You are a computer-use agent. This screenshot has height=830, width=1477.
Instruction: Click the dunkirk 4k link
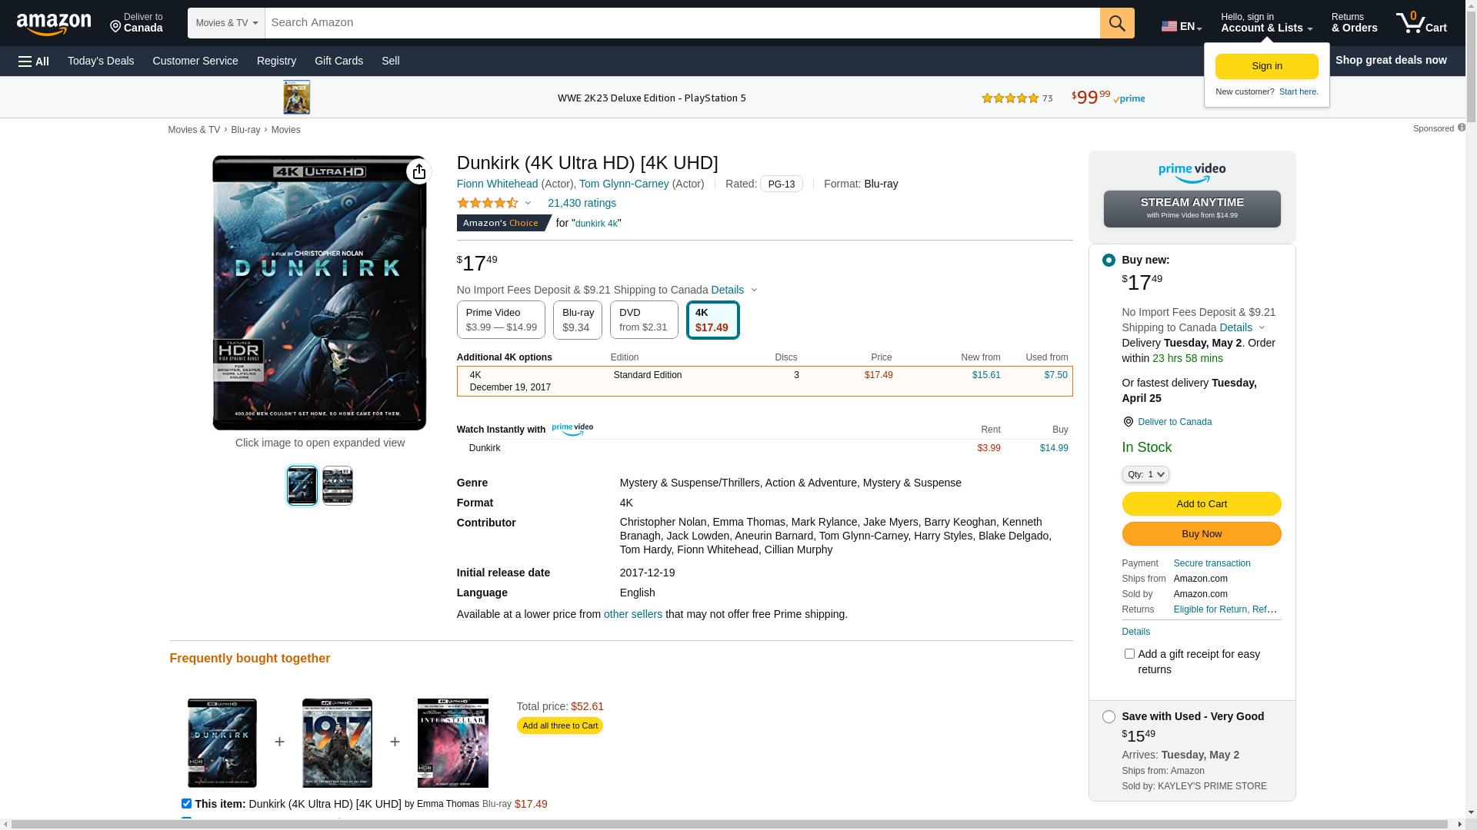point(596,224)
